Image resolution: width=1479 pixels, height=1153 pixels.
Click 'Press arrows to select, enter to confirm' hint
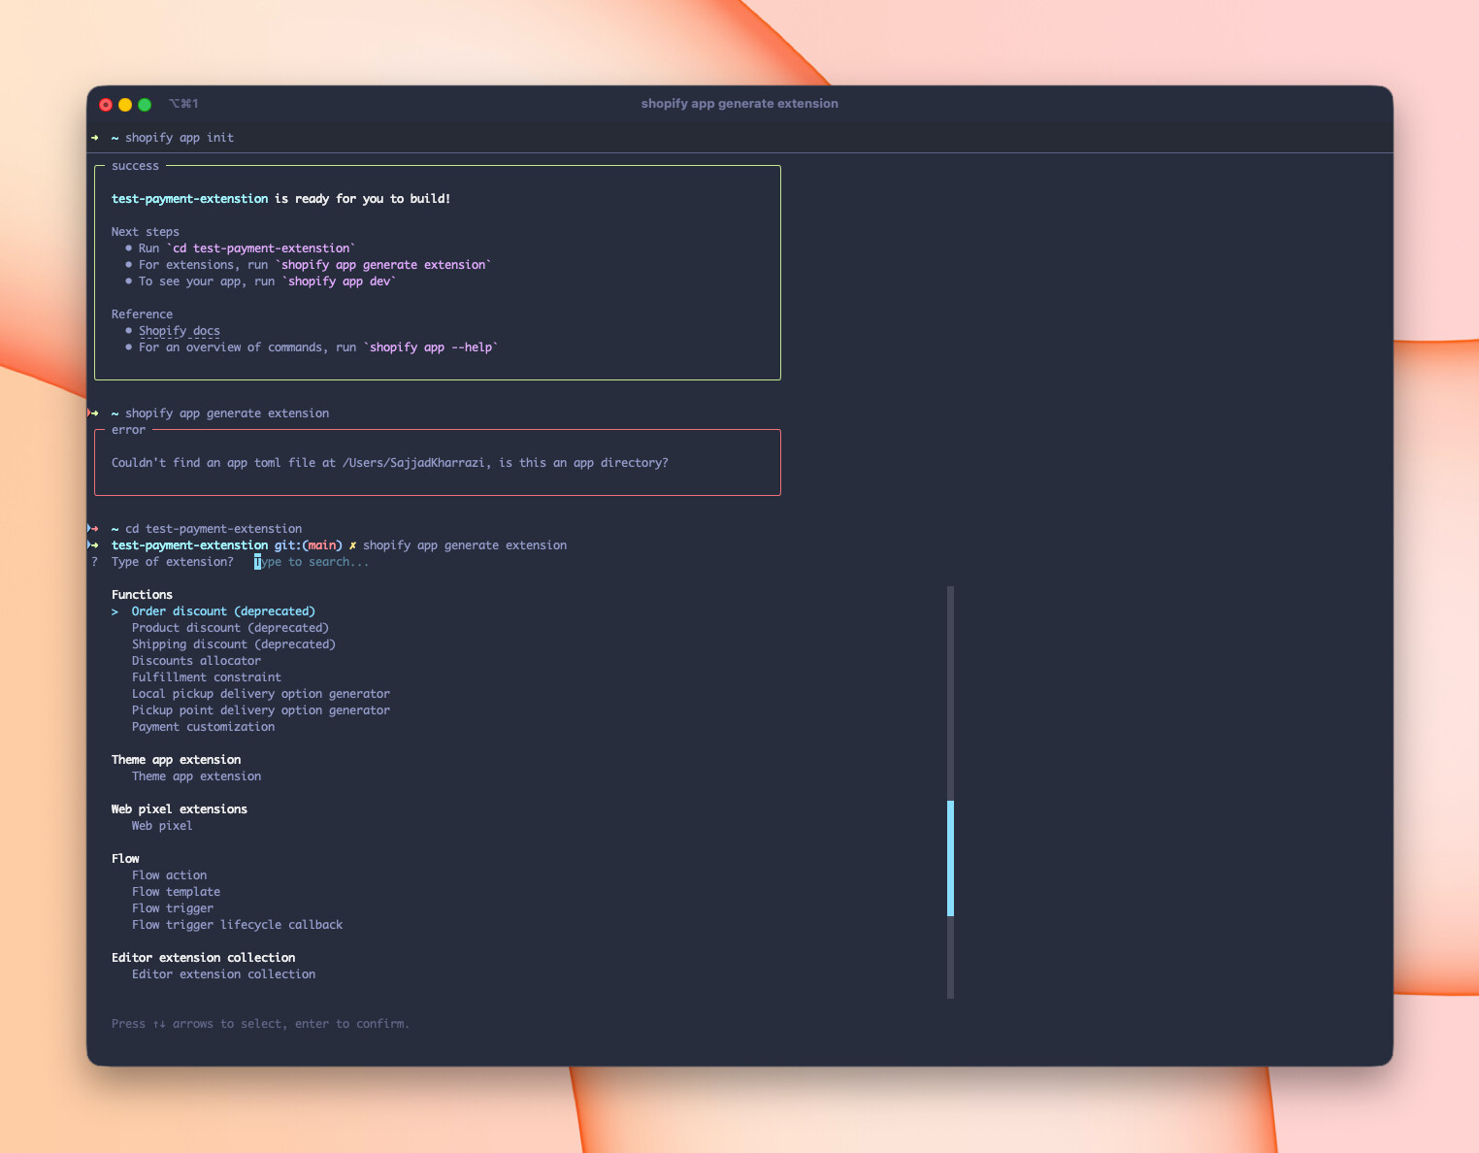(x=260, y=1024)
